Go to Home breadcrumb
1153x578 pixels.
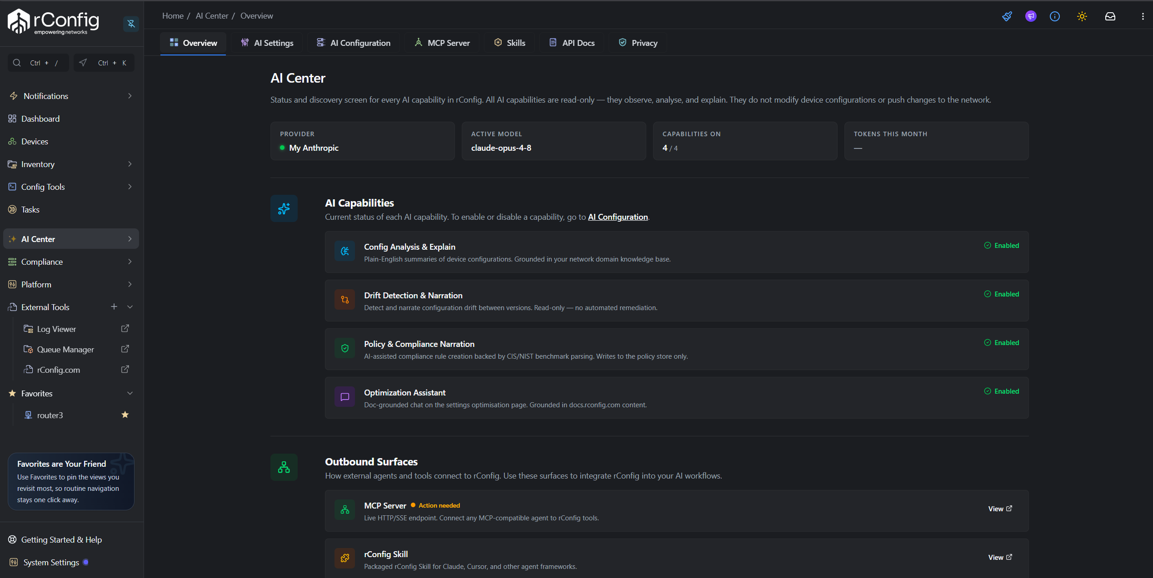click(x=173, y=16)
